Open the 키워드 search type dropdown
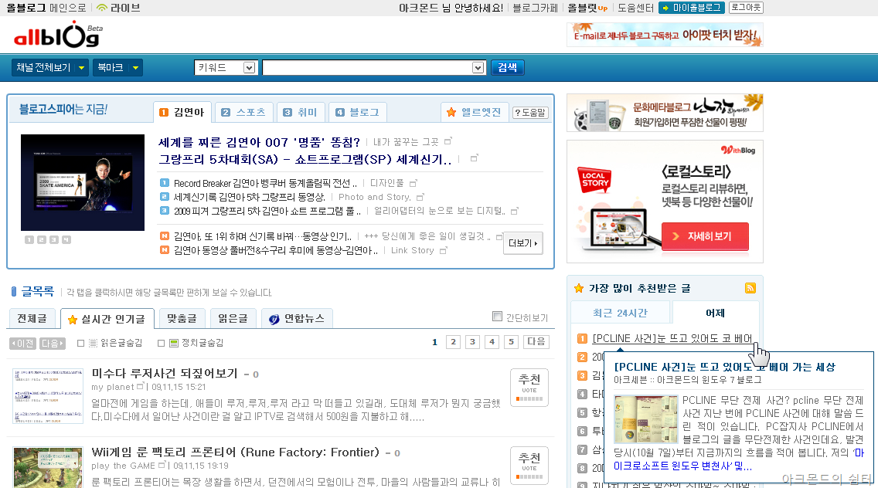The image size is (878, 488). 226,68
